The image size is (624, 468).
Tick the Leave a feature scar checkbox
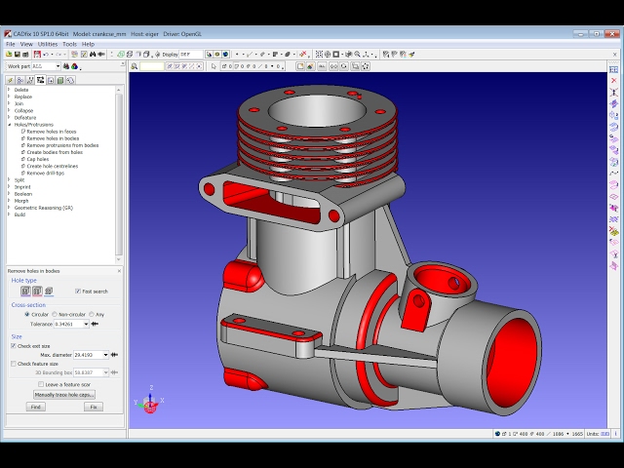tap(41, 384)
